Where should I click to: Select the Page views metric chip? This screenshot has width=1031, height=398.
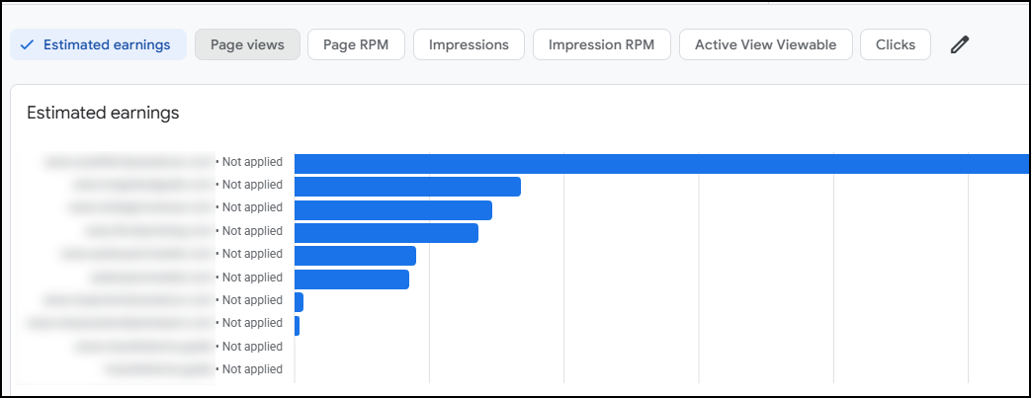[247, 44]
